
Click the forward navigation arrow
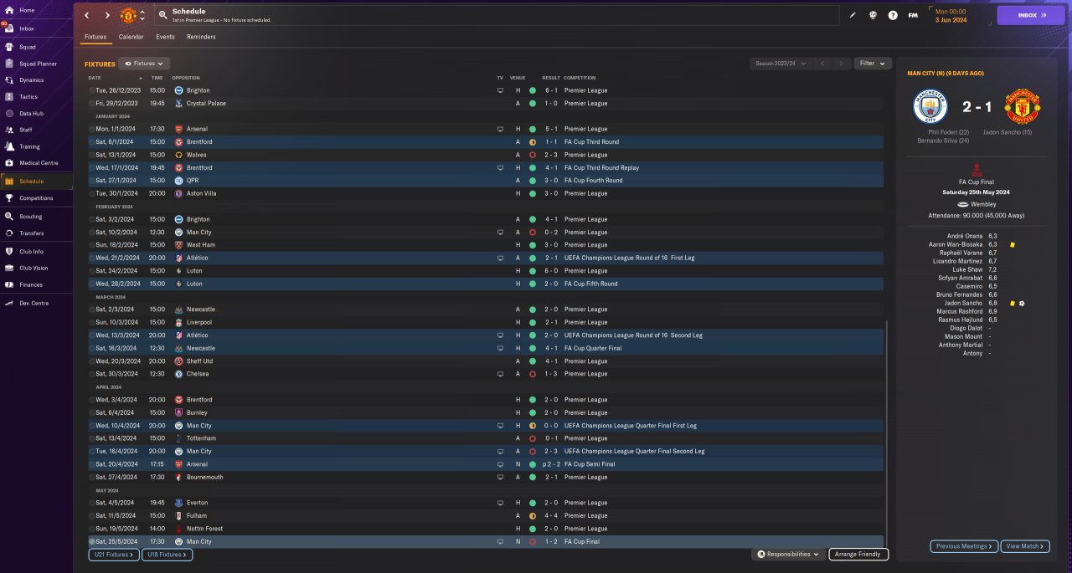(107, 15)
